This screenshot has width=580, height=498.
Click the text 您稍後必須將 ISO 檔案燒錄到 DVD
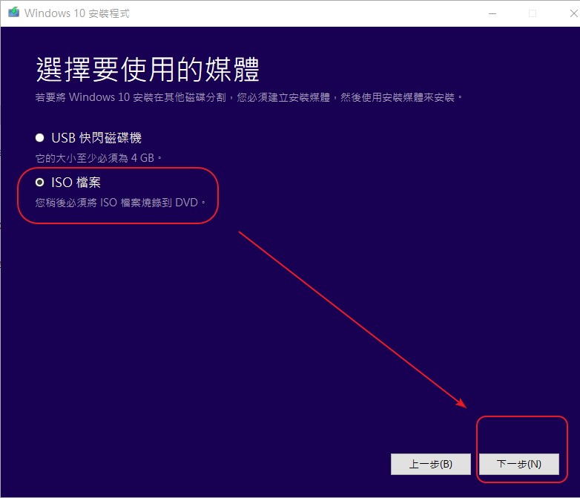(120, 203)
